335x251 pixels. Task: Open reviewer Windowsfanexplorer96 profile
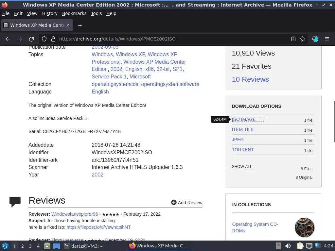(75, 214)
